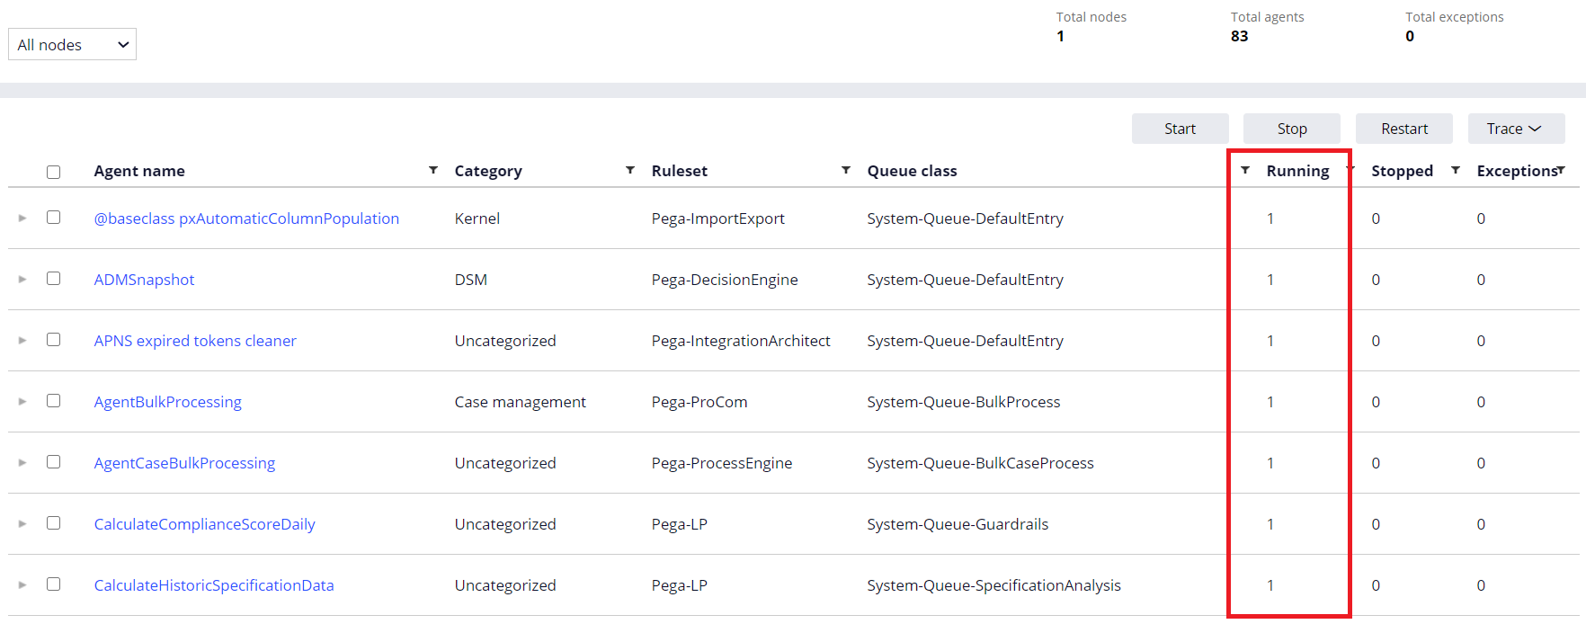Open the Agent name column filter
The width and height of the screenshot is (1586, 624).
tap(433, 170)
